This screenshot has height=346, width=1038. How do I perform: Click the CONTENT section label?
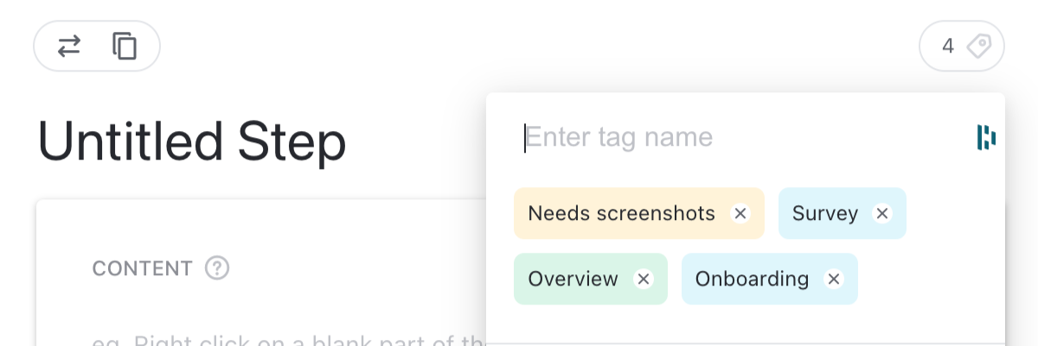tap(142, 268)
